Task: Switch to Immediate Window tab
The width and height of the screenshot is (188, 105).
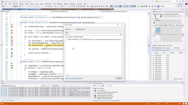Action: pyautogui.click(x=115, y=101)
